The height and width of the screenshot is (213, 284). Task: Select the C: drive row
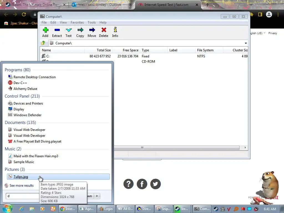(x=144, y=56)
